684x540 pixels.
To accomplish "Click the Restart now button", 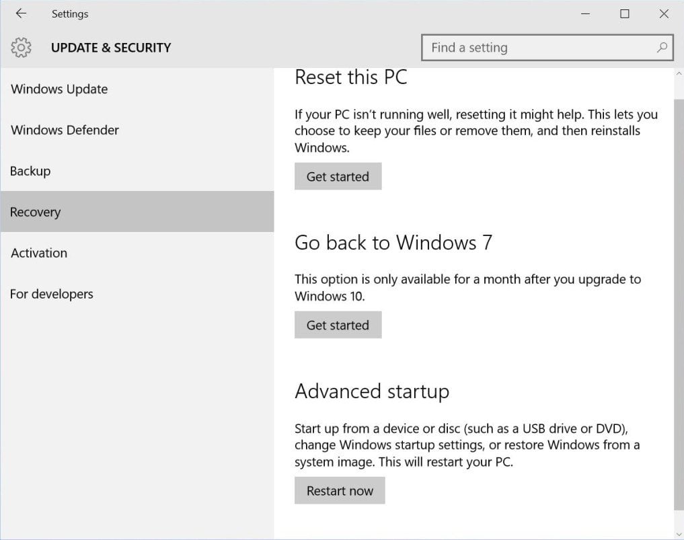I will (x=340, y=491).
